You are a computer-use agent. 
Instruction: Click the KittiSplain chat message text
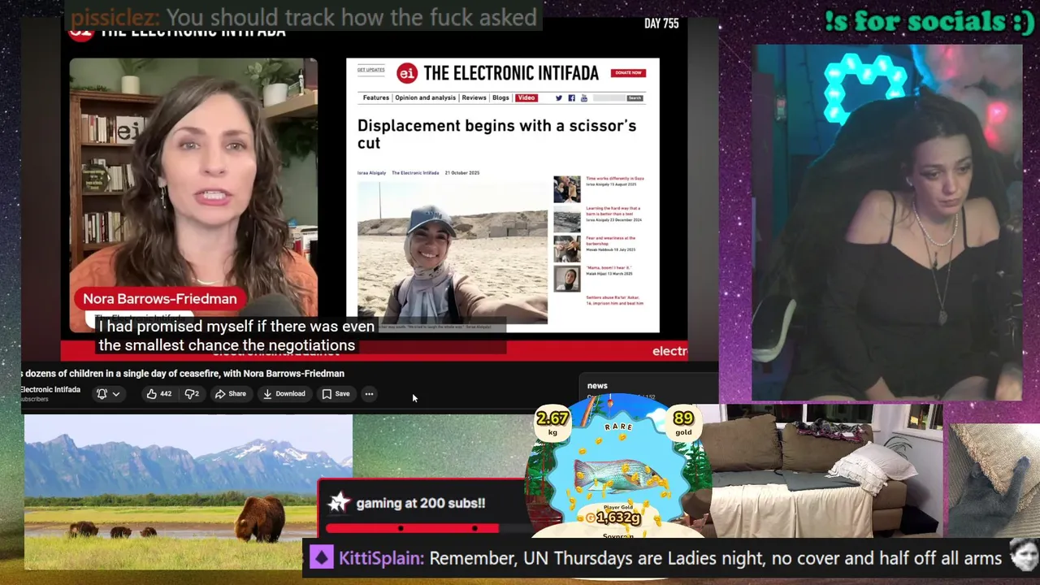715,559
